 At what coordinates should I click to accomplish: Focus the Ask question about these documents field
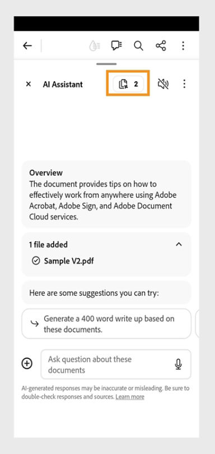tap(116, 364)
